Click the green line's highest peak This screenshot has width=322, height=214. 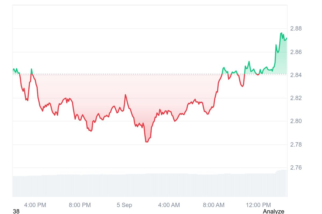click(281, 33)
